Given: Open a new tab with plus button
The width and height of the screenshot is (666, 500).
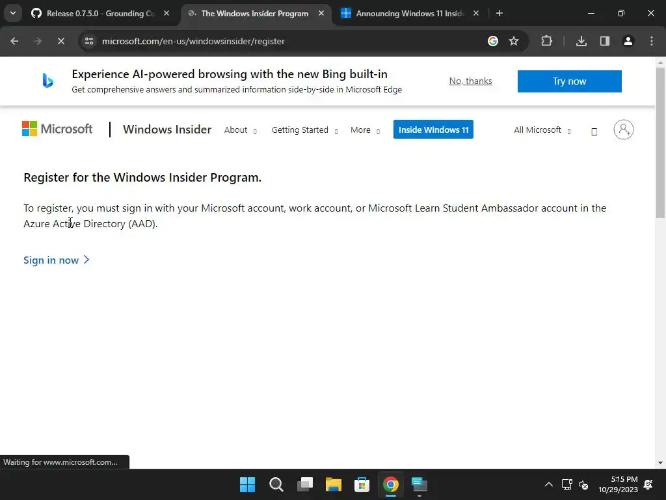Looking at the screenshot, I should click(x=499, y=14).
